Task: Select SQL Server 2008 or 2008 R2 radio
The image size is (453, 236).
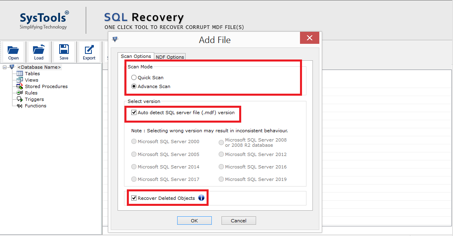Action: pos(221,142)
